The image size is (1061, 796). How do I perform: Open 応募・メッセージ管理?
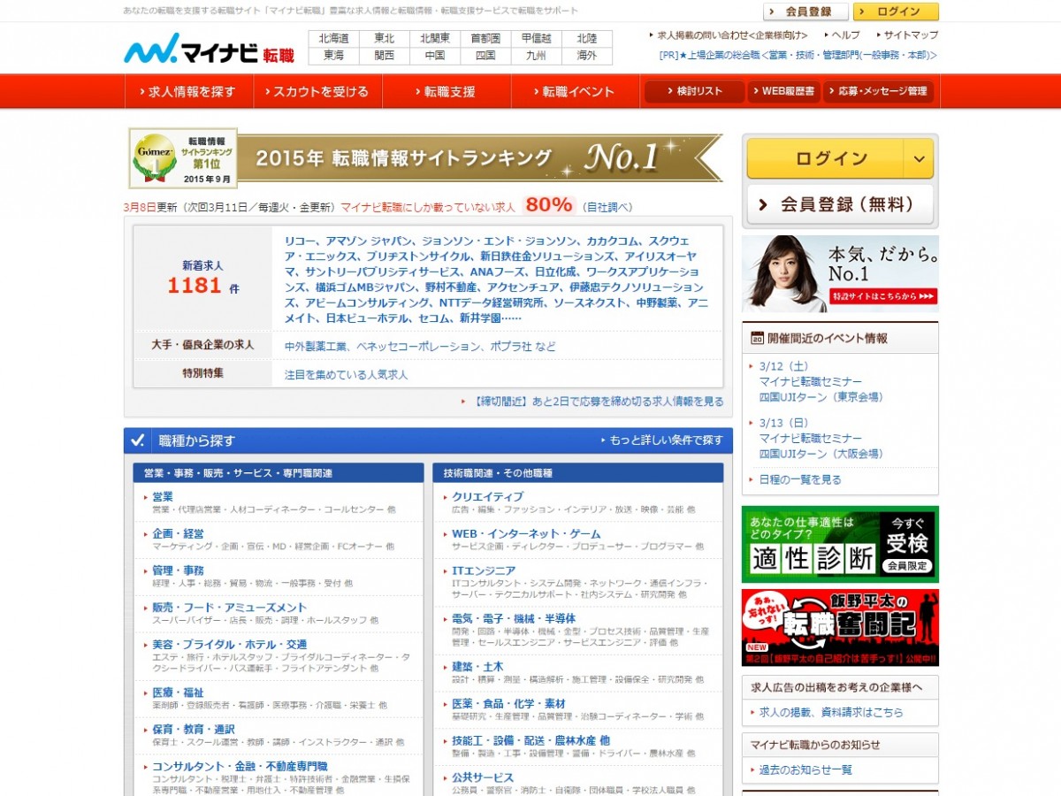pyautogui.click(x=878, y=91)
